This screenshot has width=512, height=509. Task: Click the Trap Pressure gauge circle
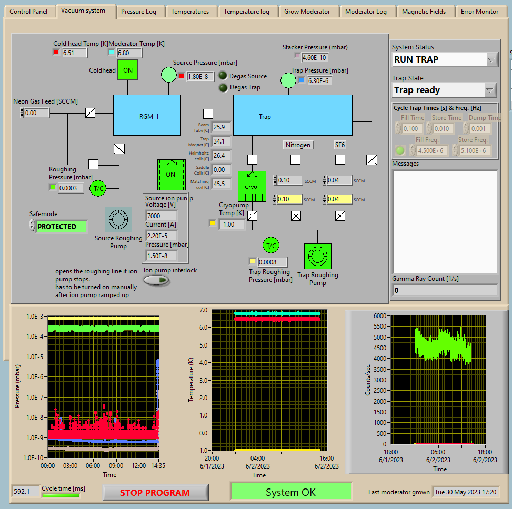[288, 80]
